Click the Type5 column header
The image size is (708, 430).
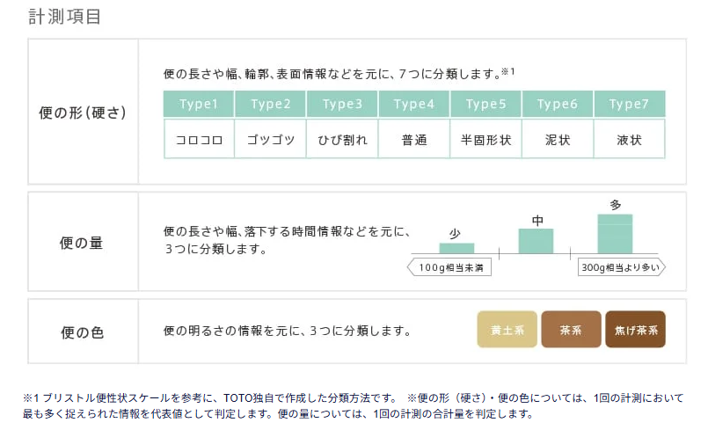point(485,104)
